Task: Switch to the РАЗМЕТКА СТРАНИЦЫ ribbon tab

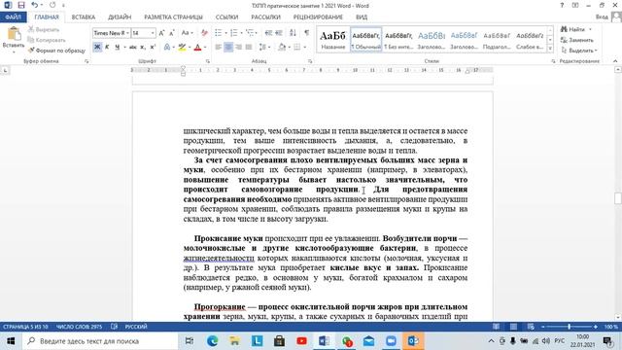Action: point(173,17)
